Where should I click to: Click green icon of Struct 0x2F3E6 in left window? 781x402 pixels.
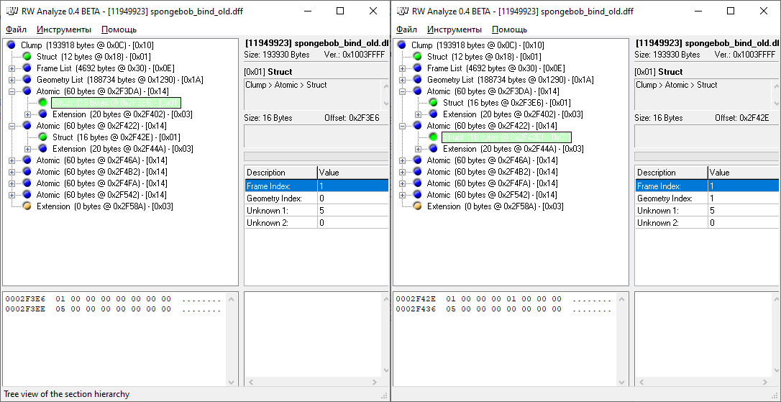point(43,103)
